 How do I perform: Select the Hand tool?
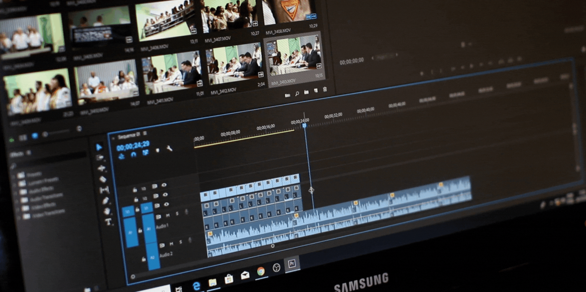click(x=107, y=211)
